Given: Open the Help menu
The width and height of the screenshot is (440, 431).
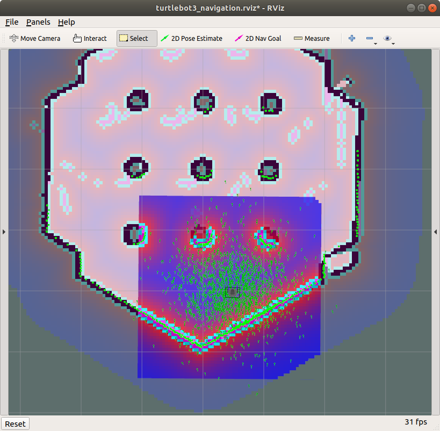Looking at the screenshot, I should tap(67, 22).
